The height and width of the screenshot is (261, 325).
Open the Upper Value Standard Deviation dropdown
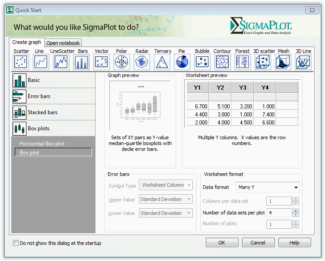pos(166,199)
